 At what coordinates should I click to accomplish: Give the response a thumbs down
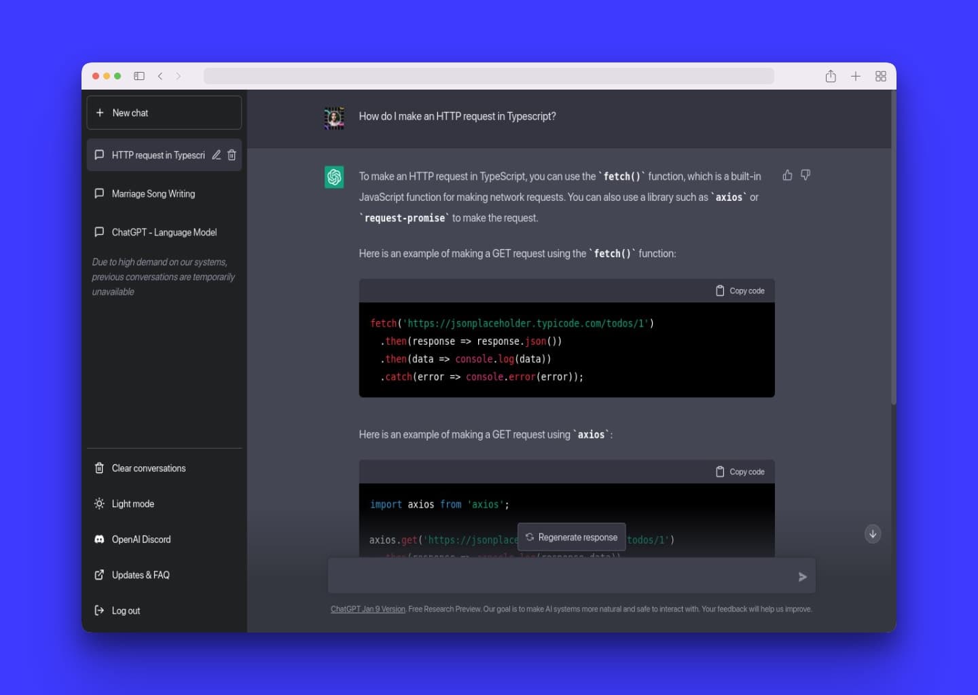pyautogui.click(x=805, y=175)
